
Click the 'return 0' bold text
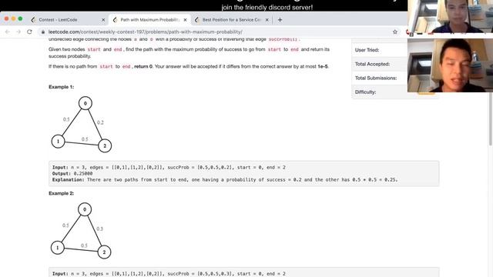click(x=143, y=67)
